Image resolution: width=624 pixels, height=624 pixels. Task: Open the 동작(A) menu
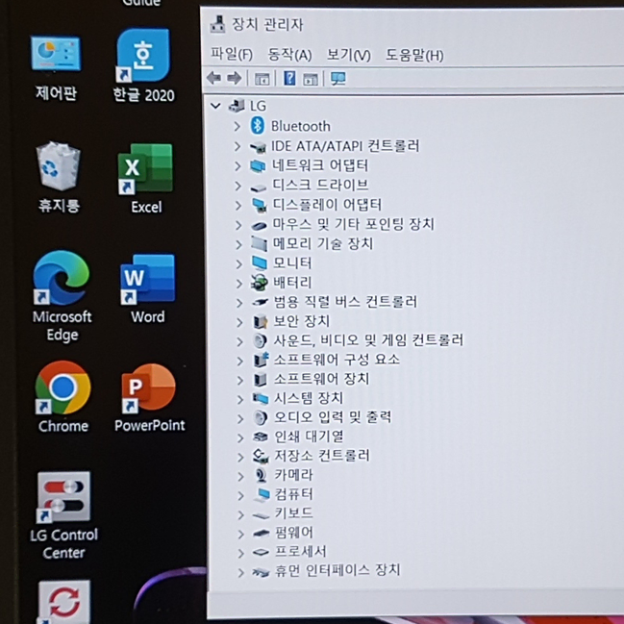pyautogui.click(x=289, y=55)
